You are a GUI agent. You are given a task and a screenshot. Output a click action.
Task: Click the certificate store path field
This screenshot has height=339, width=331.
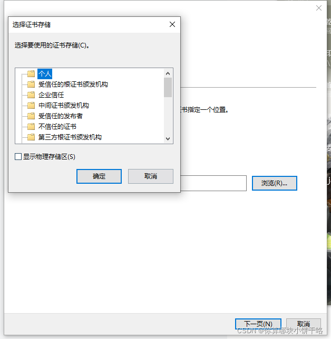[x=213, y=183]
